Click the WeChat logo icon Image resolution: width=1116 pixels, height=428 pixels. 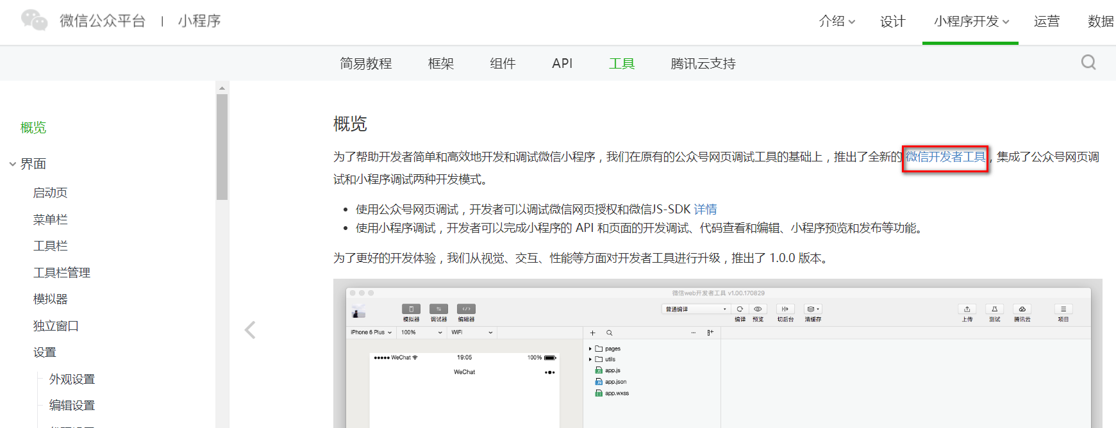point(34,21)
